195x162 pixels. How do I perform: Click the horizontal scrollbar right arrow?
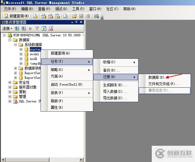click(81, 160)
